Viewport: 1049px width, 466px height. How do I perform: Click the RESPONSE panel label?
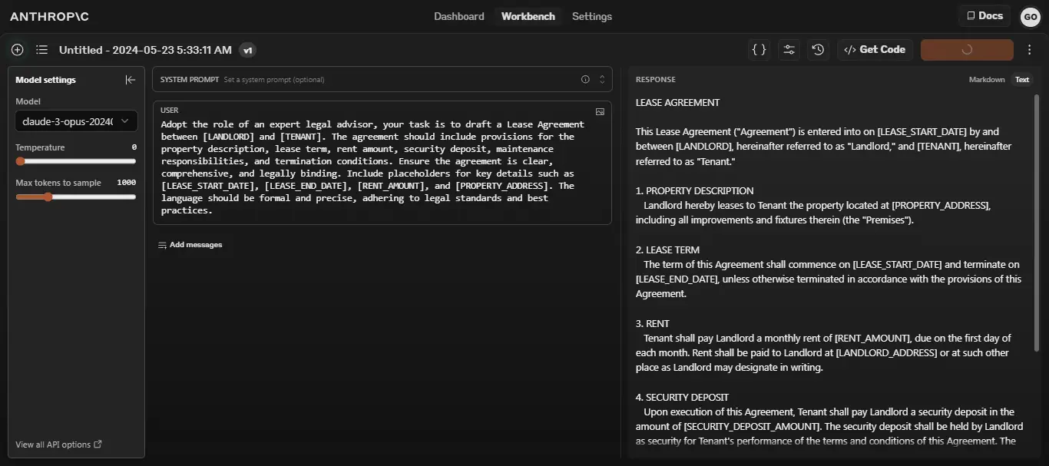click(x=655, y=80)
